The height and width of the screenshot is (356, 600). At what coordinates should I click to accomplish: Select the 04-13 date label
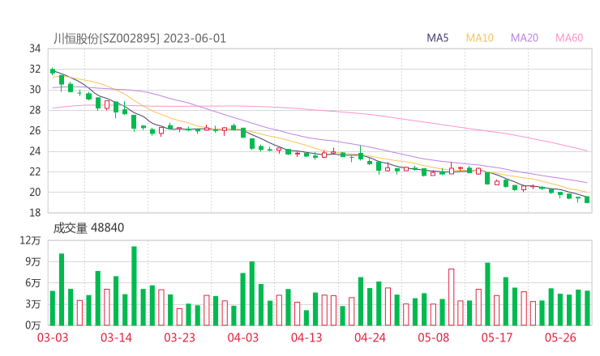point(306,337)
